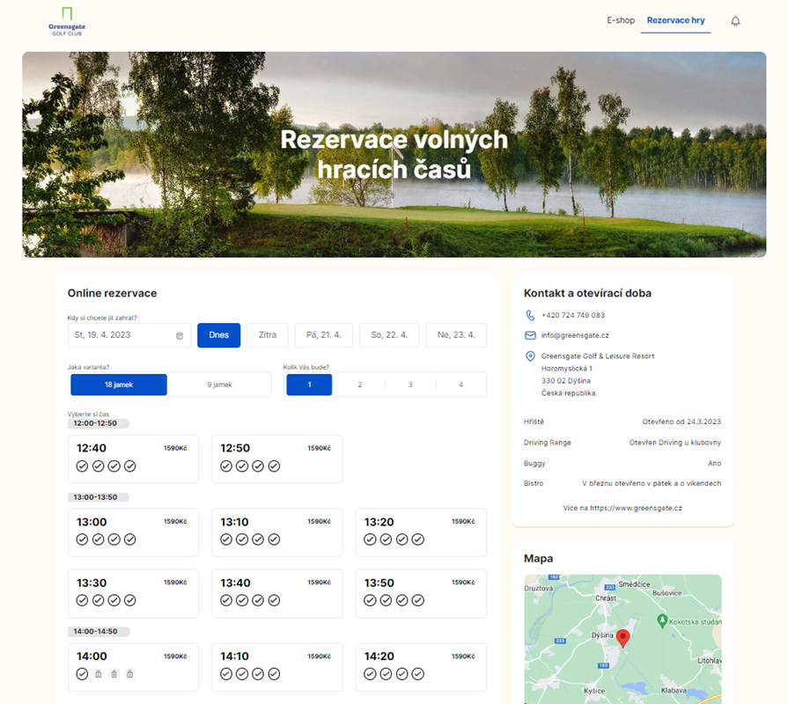The width and height of the screenshot is (788, 704).
Task: Click the address location pin icon
Action: [530, 356]
